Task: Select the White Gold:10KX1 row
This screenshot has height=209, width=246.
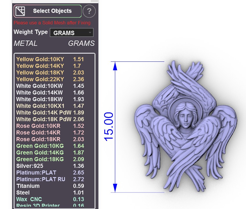Action: point(50,106)
